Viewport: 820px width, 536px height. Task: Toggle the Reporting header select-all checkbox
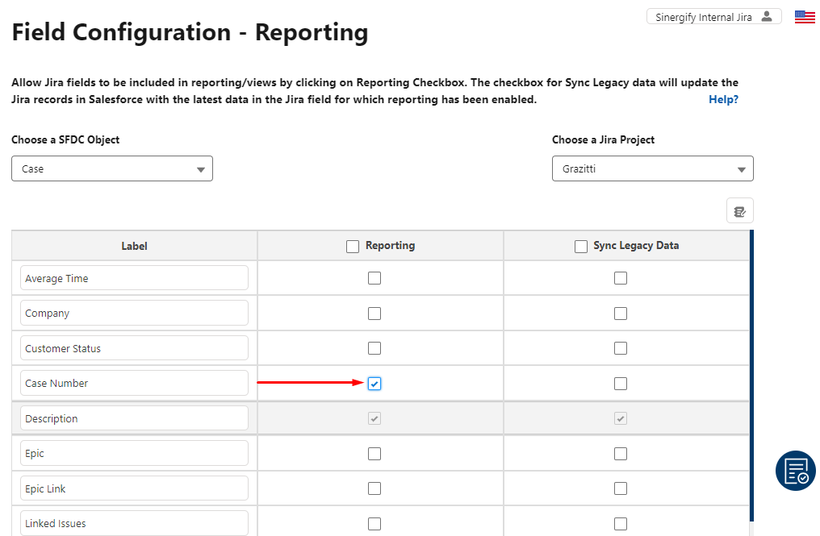click(x=353, y=247)
